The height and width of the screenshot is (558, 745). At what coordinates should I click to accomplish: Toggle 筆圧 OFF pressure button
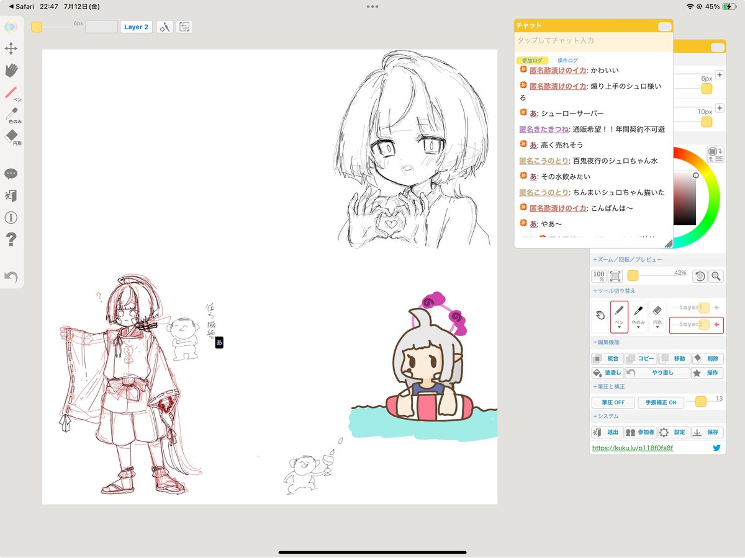(x=613, y=402)
